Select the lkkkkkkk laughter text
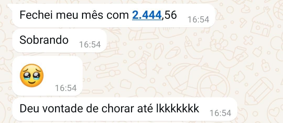This screenshot has height=123, width=283. click(x=178, y=109)
